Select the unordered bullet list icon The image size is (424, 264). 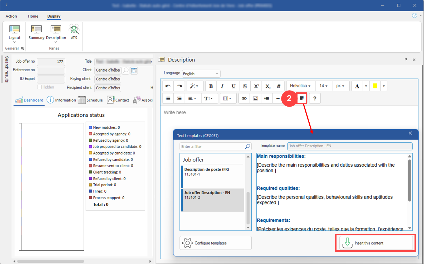pyautogui.click(x=168, y=98)
